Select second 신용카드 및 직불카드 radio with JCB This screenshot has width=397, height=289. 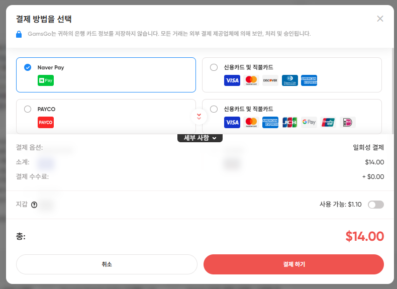(214, 109)
